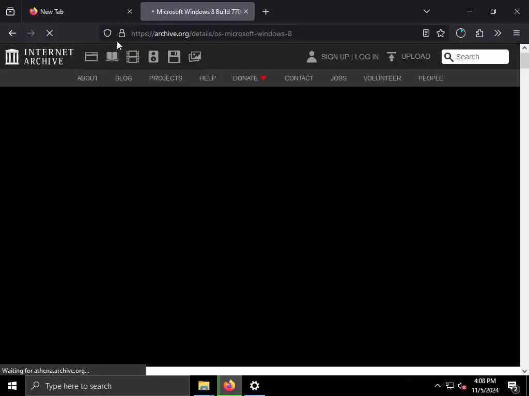529x396 pixels.
Task: Open the JOBS link
Action: [338, 78]
